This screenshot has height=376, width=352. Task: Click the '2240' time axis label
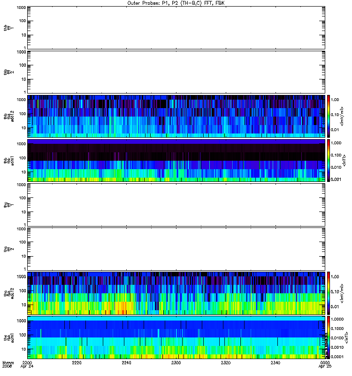pos(126,362)
